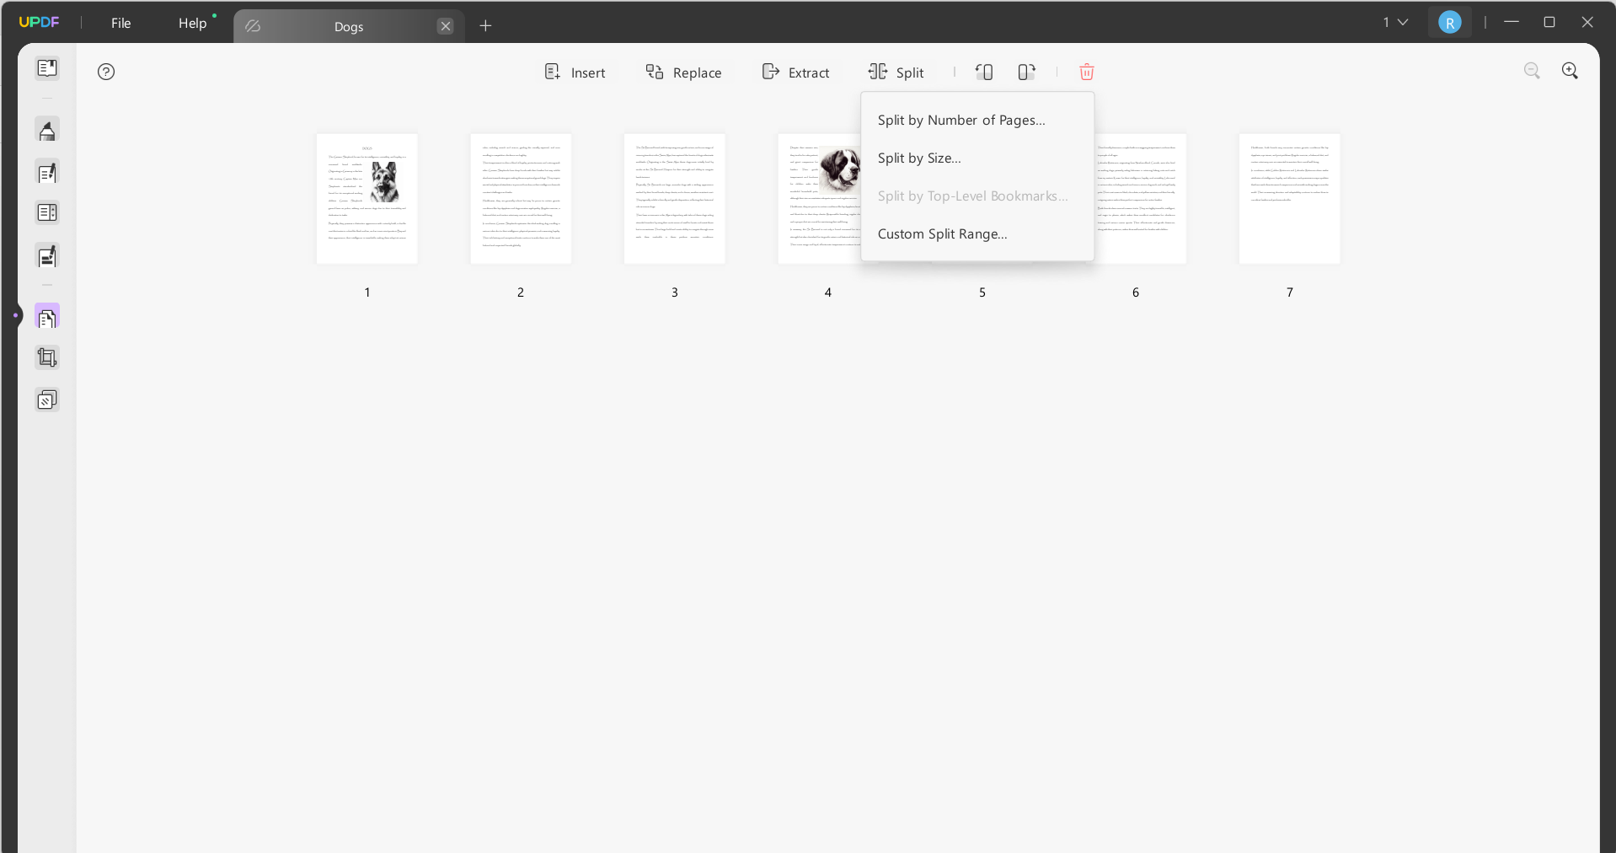Open the page number dropdown
Viewport: 1616px width, 853px height.
point(1394,22)
